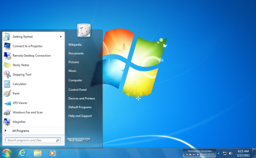Skip to next track in media toolbar
Screen dimensions: 256x158
[x=194, y=154]
